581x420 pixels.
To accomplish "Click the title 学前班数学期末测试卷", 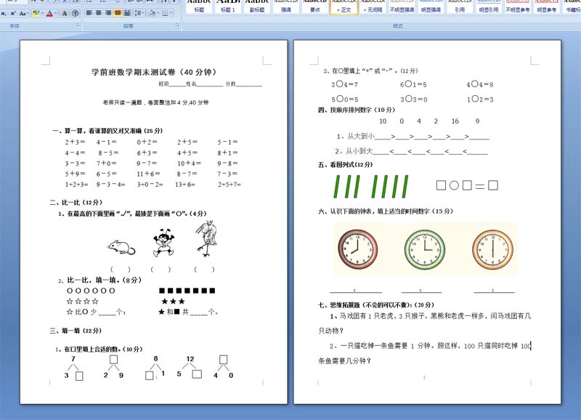I will pos(135,72).
